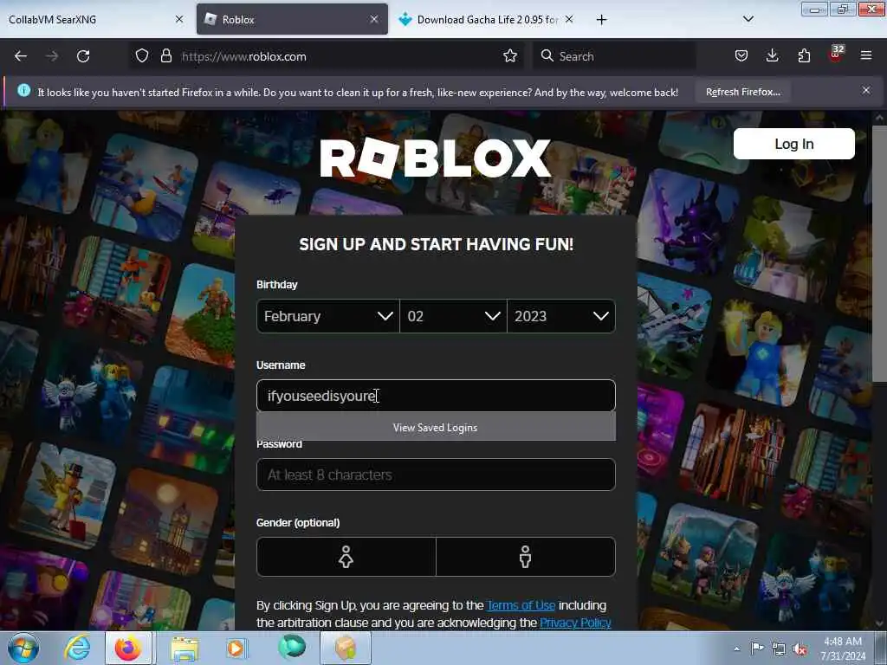Viewport: 887px width, 665px height.
Task: Open the birthday day dropdown
Action: point(453,316)
